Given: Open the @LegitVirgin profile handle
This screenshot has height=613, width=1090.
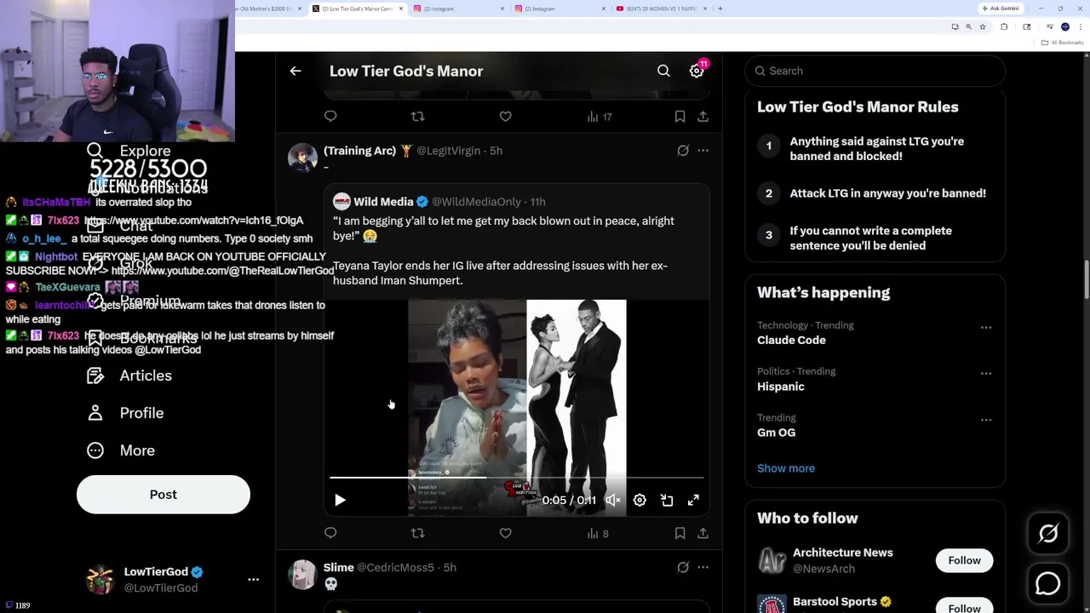Looking at the screenshot, I should pos(448,151).
